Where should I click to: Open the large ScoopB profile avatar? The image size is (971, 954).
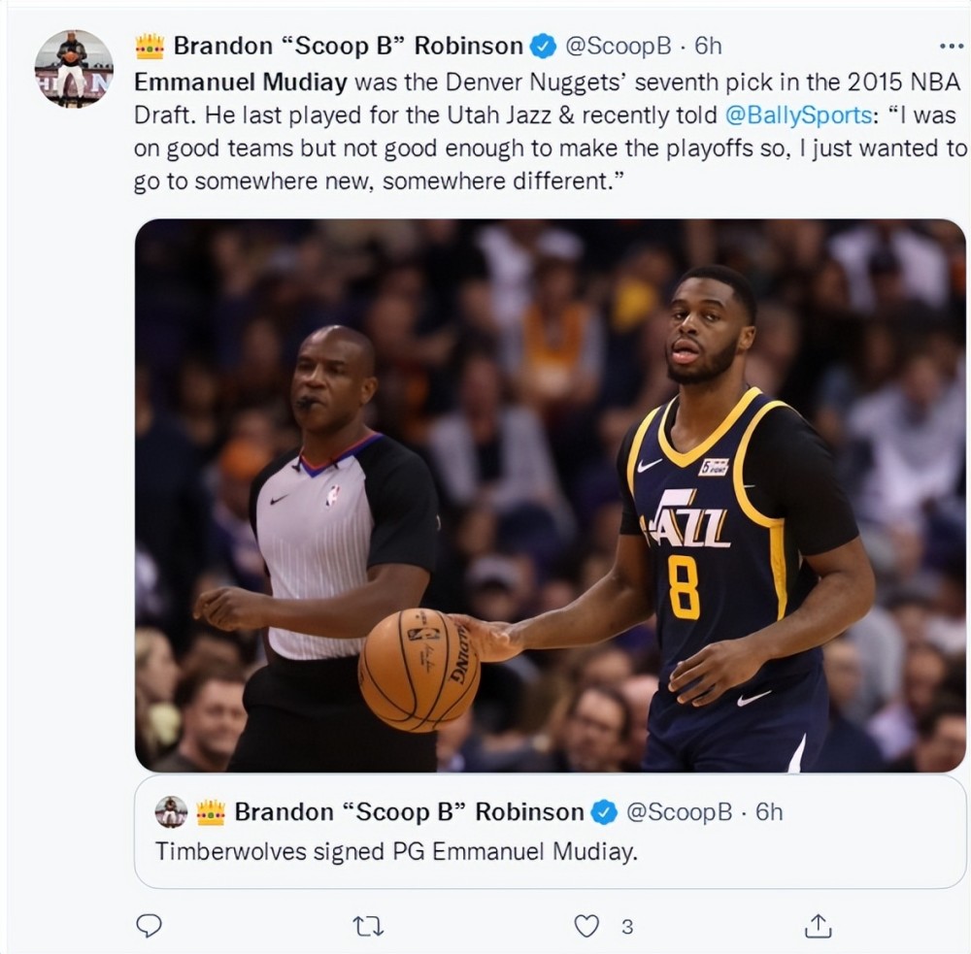(x=74, y=68)
